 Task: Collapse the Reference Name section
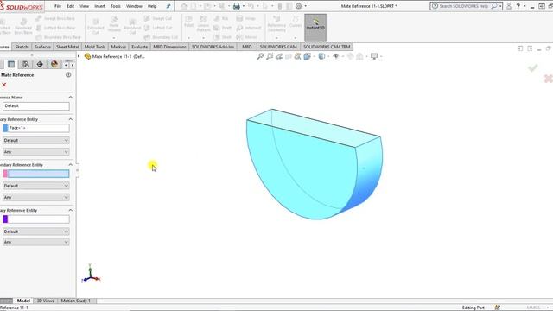(71, 97)
